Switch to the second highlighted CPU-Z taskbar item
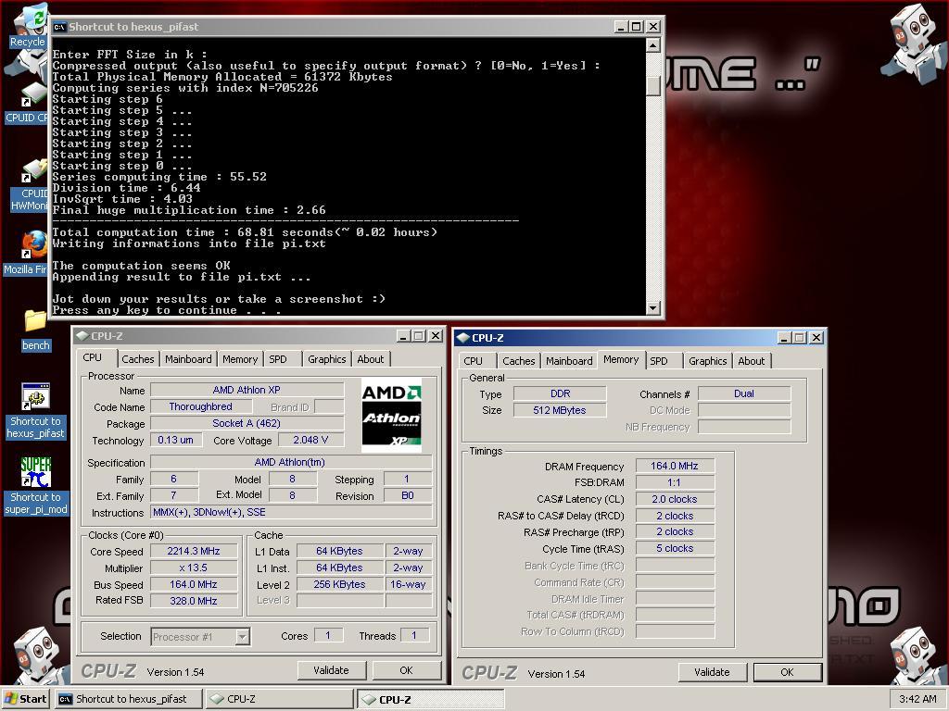This screenshot has height=711, width=949. (430, 699)
